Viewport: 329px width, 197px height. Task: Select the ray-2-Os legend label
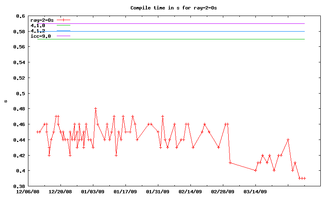click(42, 20)
